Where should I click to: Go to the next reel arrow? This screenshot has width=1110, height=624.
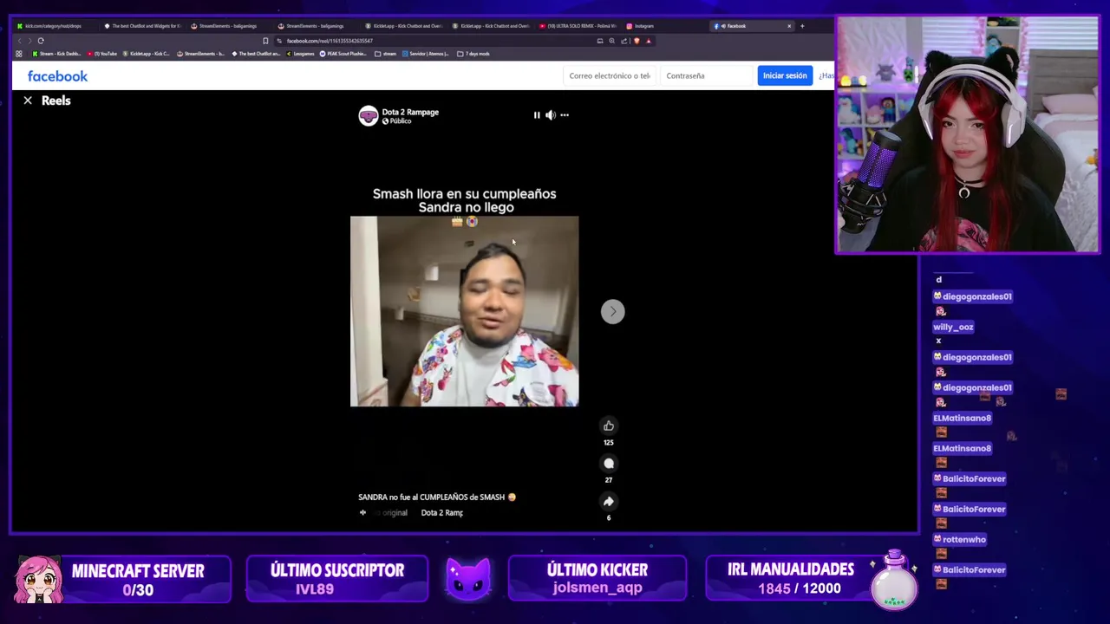(612, 311)
